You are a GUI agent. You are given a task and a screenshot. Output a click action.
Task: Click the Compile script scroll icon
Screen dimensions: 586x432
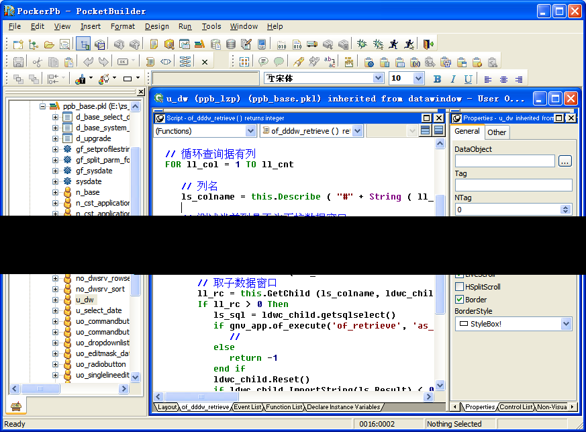[x=150, y=62]
